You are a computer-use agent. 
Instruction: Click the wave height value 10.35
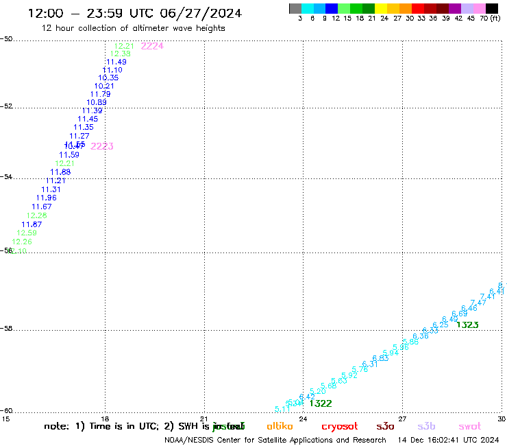108,78
